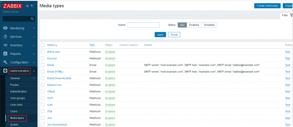Click the Services clock icon

click(5, 37)
